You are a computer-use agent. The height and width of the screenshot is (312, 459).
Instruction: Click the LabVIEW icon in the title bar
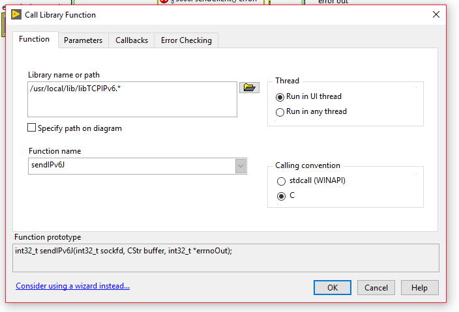click(x=16, y=14)
